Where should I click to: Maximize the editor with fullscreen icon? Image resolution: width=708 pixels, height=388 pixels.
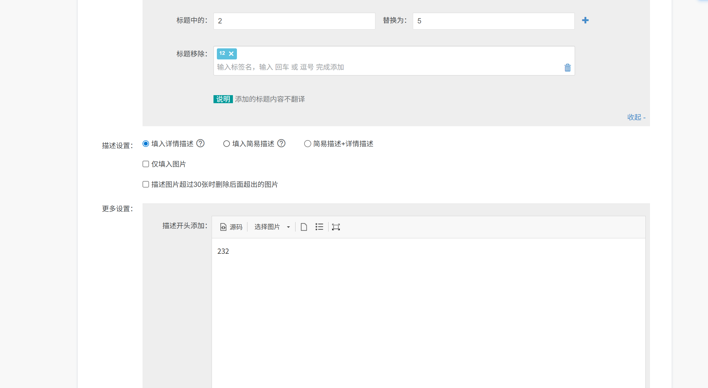(x=336, y=227)
